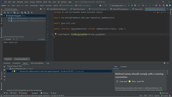Select the Rename this method issue row
Screen dimensions: 172x97
59,71
